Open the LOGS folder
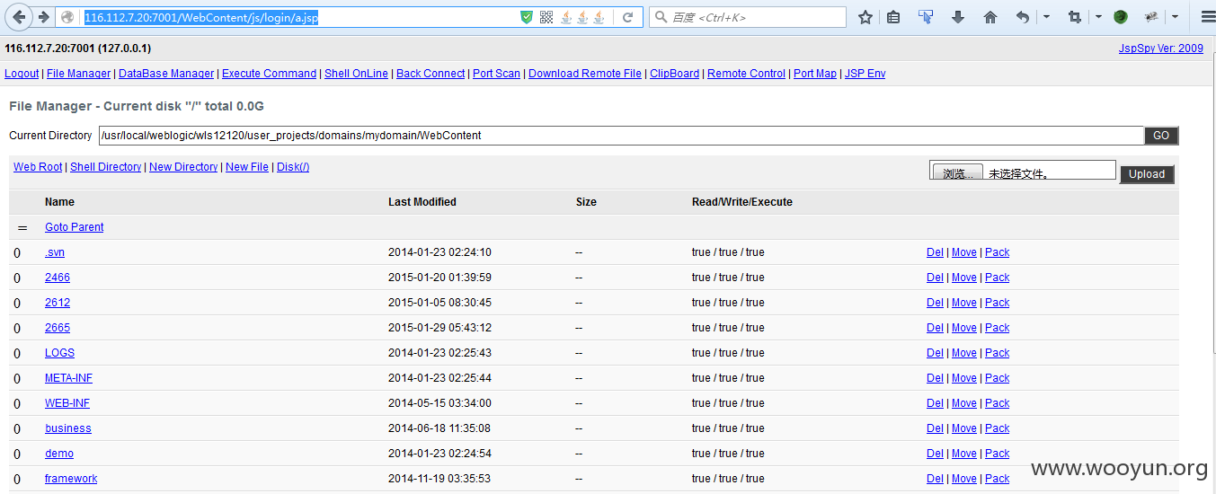Image resolution: width=1216 pixels, height=494 pixels. click(59, 353)
